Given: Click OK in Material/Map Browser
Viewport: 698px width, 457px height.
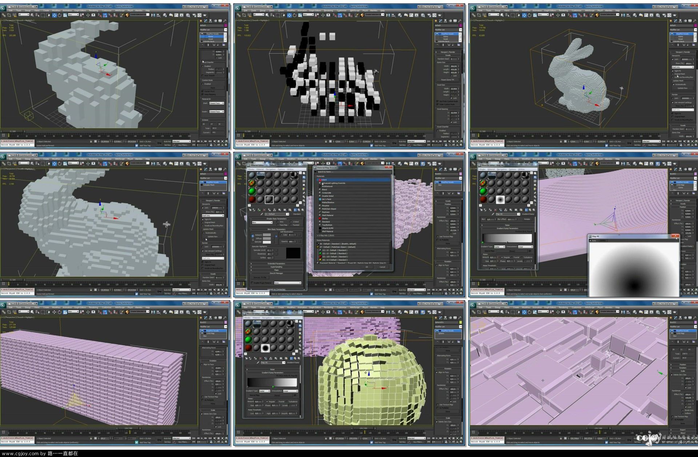Looking at the screenshot, I should (x=367, y=267).
